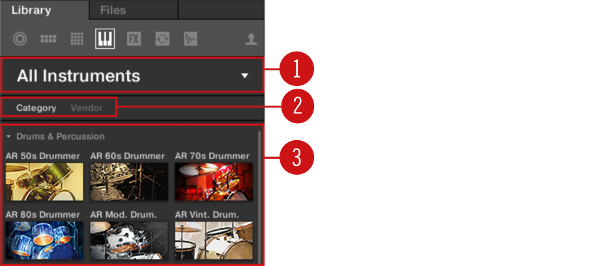This screenshot has height=266, width=593.
Task: Choose the AR 50s Drummer product
Action: click(44, 176)
